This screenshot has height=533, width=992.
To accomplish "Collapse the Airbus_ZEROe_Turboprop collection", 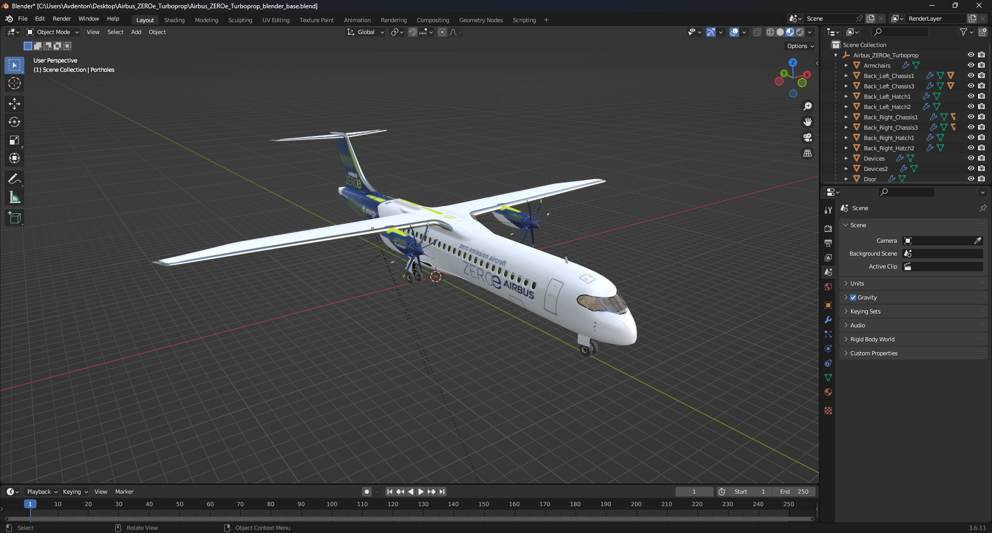I will coord(835,55).
